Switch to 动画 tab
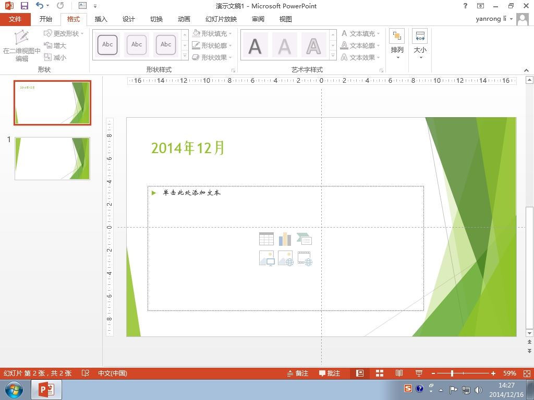The width and height of the screenshot is (534, 400). click(184, 19)
